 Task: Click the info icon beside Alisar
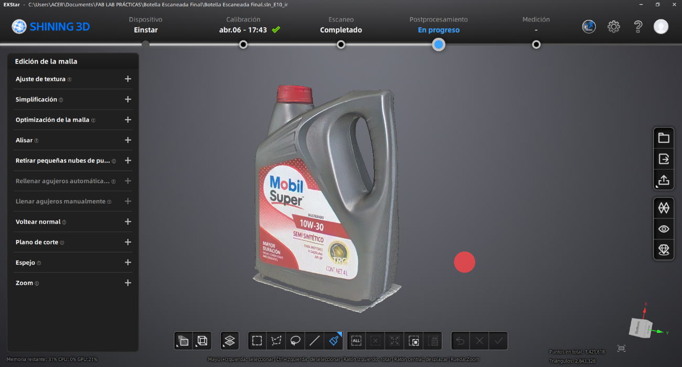pos(36,141)
